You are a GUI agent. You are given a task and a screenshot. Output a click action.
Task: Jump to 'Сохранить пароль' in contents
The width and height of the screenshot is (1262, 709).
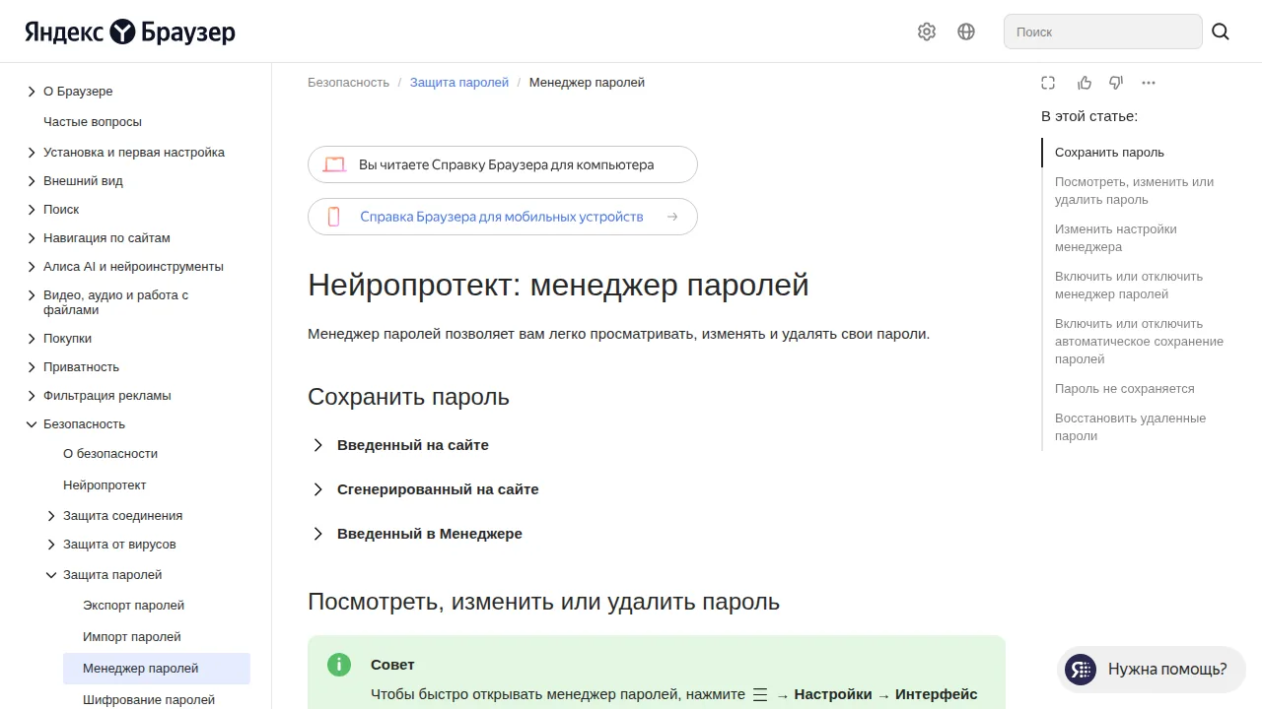[1109, 153]
